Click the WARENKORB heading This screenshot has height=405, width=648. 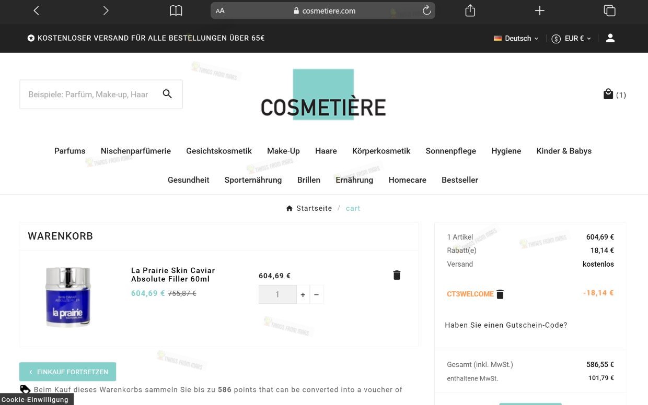click(61, 236)
